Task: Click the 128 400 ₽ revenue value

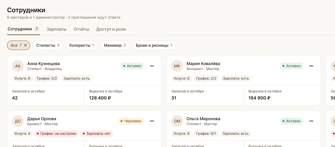Action: coord(100,98)
